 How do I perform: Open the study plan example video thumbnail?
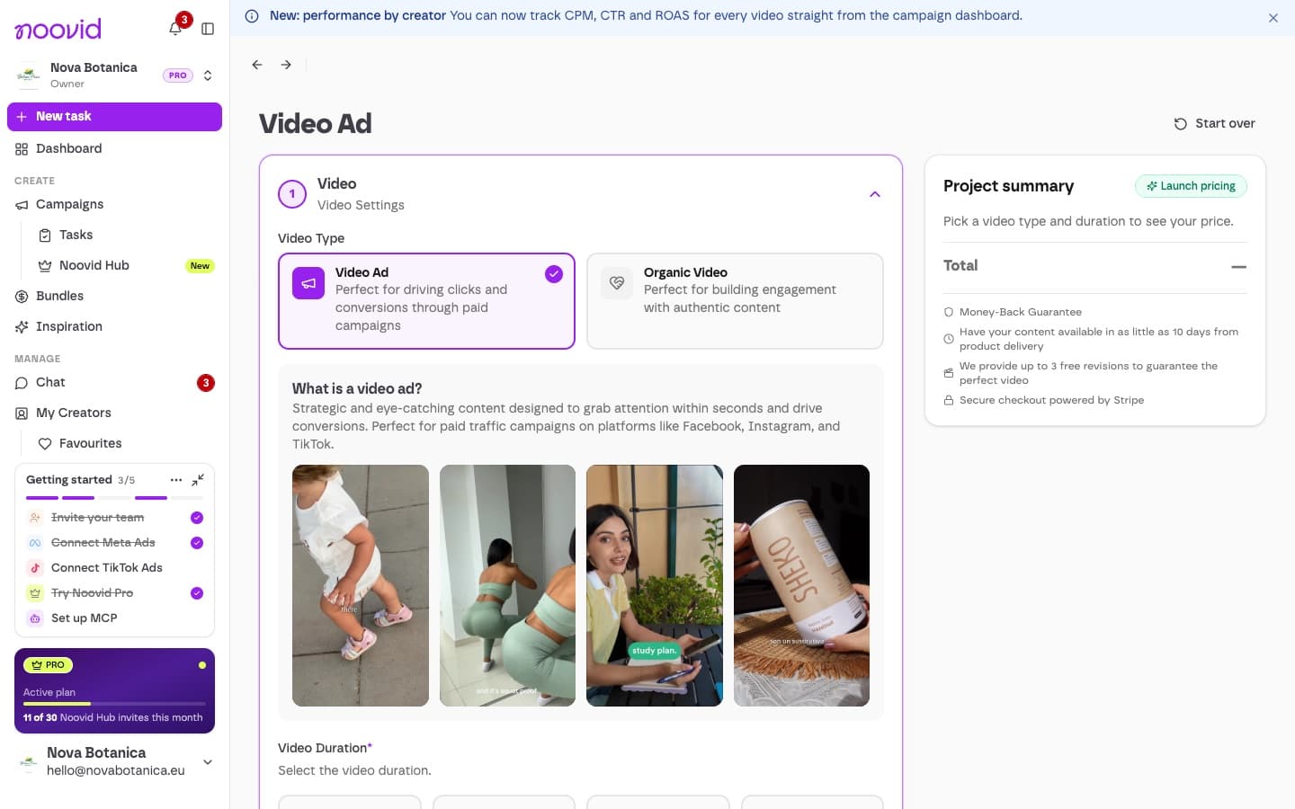655,585
